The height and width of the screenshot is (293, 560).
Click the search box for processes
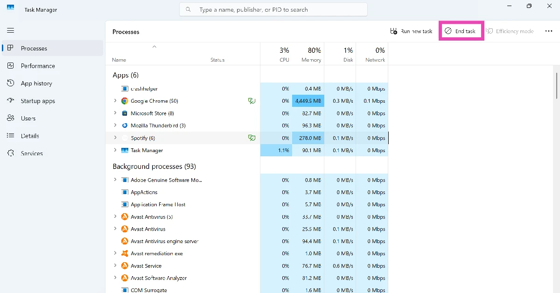tap(273, 9)
